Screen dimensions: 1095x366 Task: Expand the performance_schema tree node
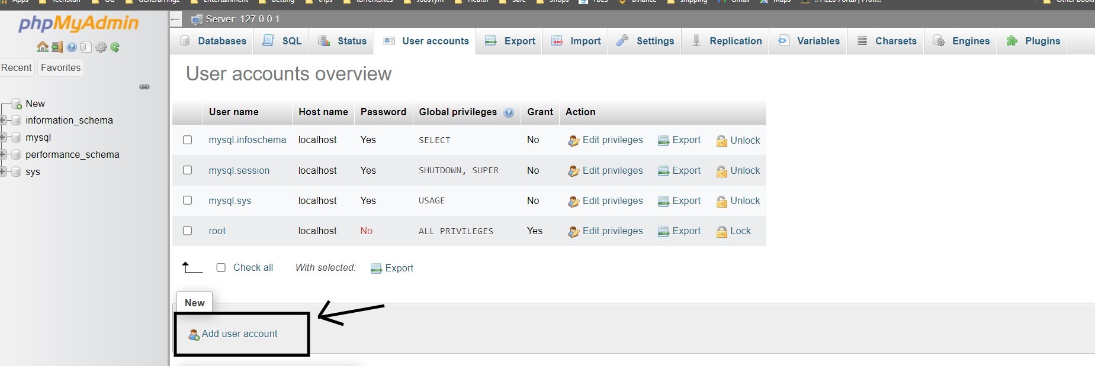click(3, 155)
